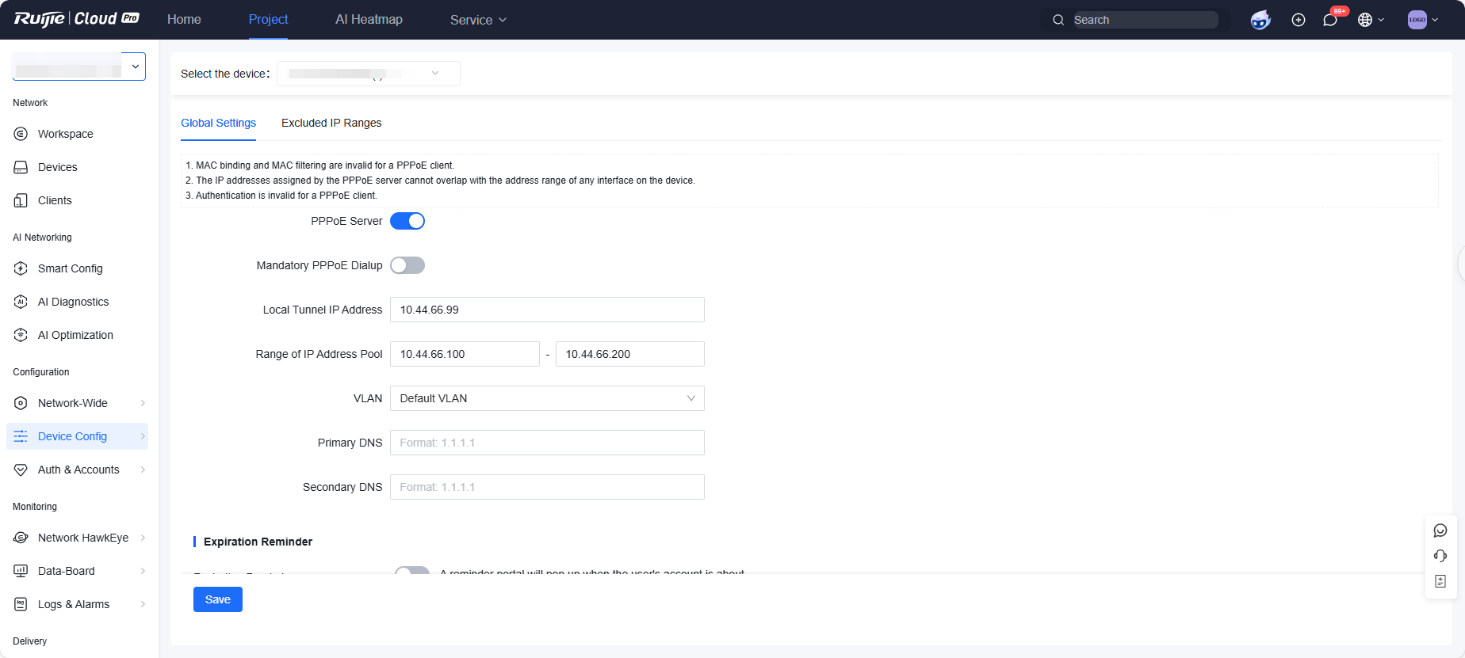Viewport: 1465px width, 658px height.
Task: Open the globe language selector
Action: (x=1370, y=20)
